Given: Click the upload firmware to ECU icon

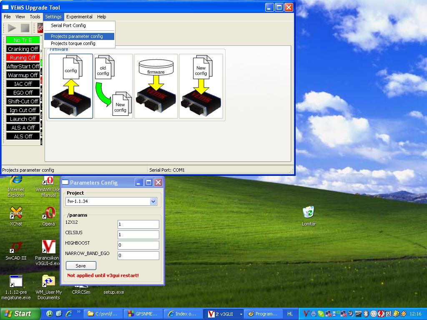Looking at the screenshot, I should [x=156, y=86].
